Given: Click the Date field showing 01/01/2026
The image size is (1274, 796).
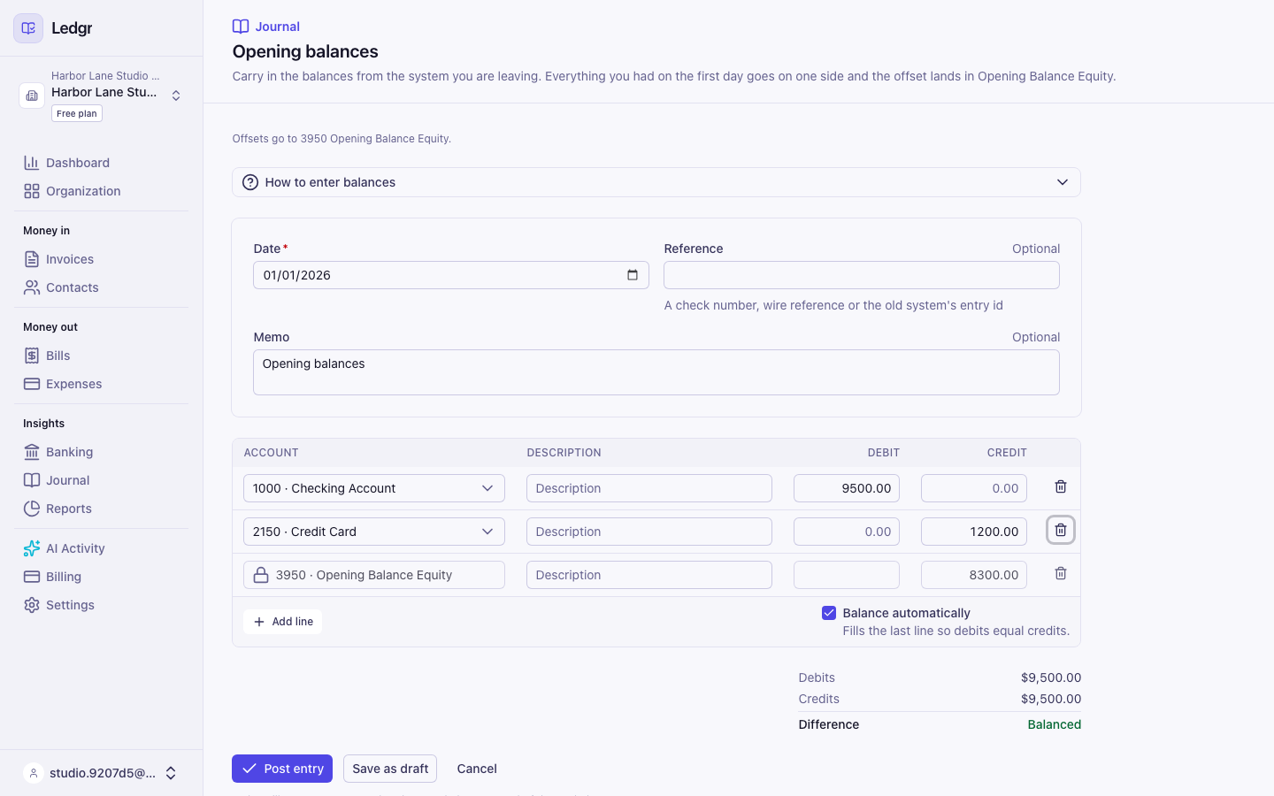Looking at the screenshot, I should click(x=451, y=275).
